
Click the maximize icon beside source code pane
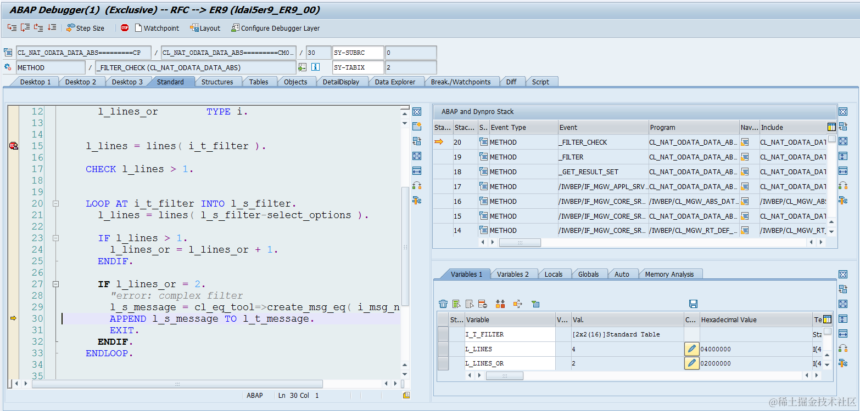coord(417,156)
